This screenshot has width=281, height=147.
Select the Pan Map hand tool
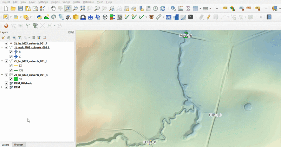pos(53,8)
